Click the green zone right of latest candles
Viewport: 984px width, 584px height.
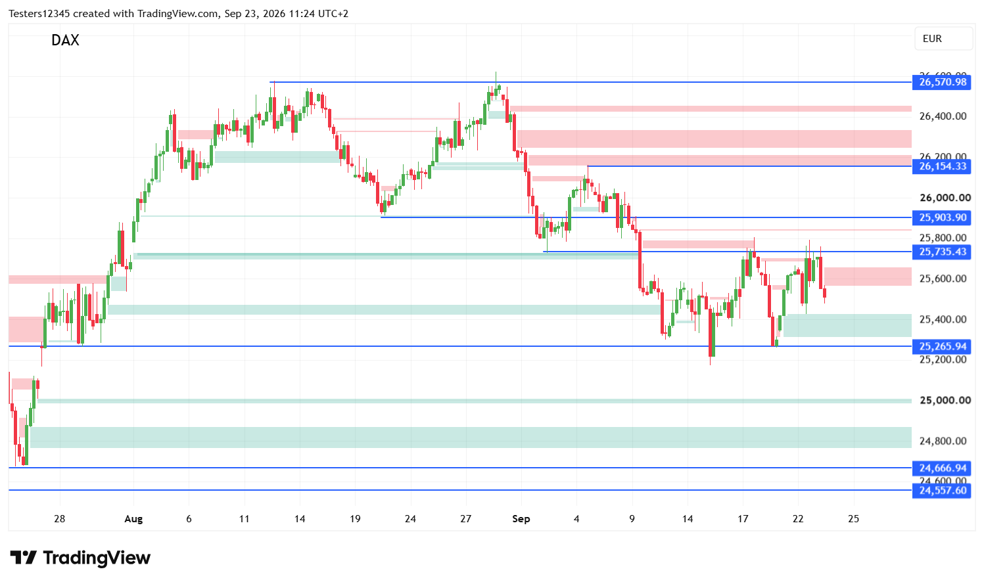click(x=847, y=326)
